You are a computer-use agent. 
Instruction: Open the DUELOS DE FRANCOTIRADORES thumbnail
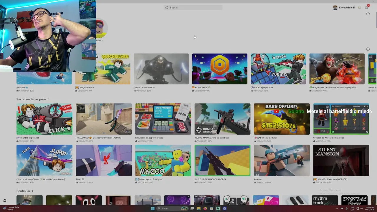pos(222,160)
